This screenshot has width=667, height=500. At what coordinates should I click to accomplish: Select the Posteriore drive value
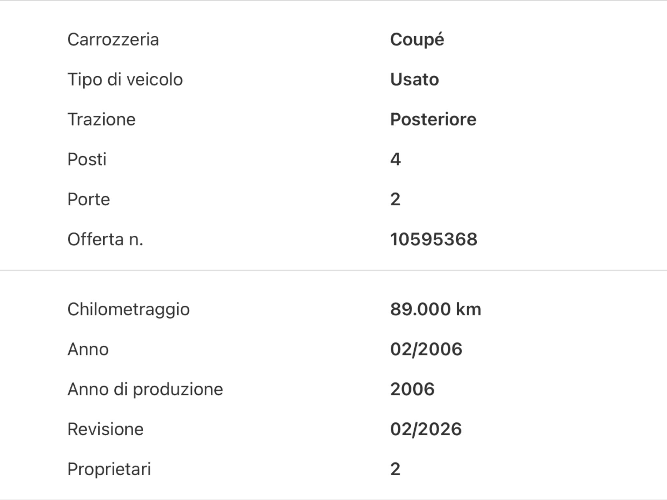coord(433,119)
